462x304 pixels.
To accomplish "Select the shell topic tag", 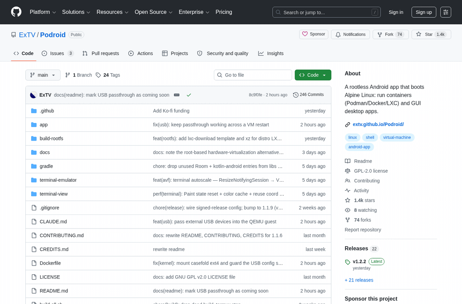I will point(370,138).
